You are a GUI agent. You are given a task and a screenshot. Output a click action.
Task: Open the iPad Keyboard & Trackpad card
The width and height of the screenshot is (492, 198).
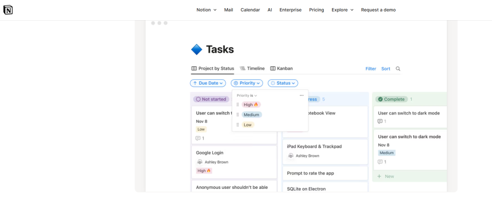pyautogui.click(x=325, y=152)
